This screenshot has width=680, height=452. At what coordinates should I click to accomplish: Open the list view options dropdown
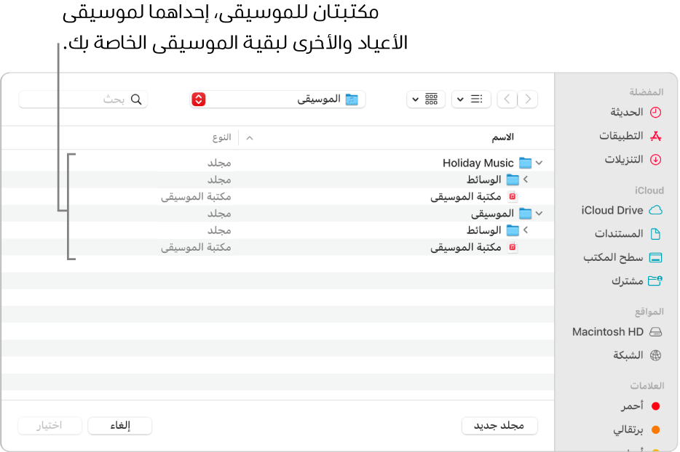[471, 100]
